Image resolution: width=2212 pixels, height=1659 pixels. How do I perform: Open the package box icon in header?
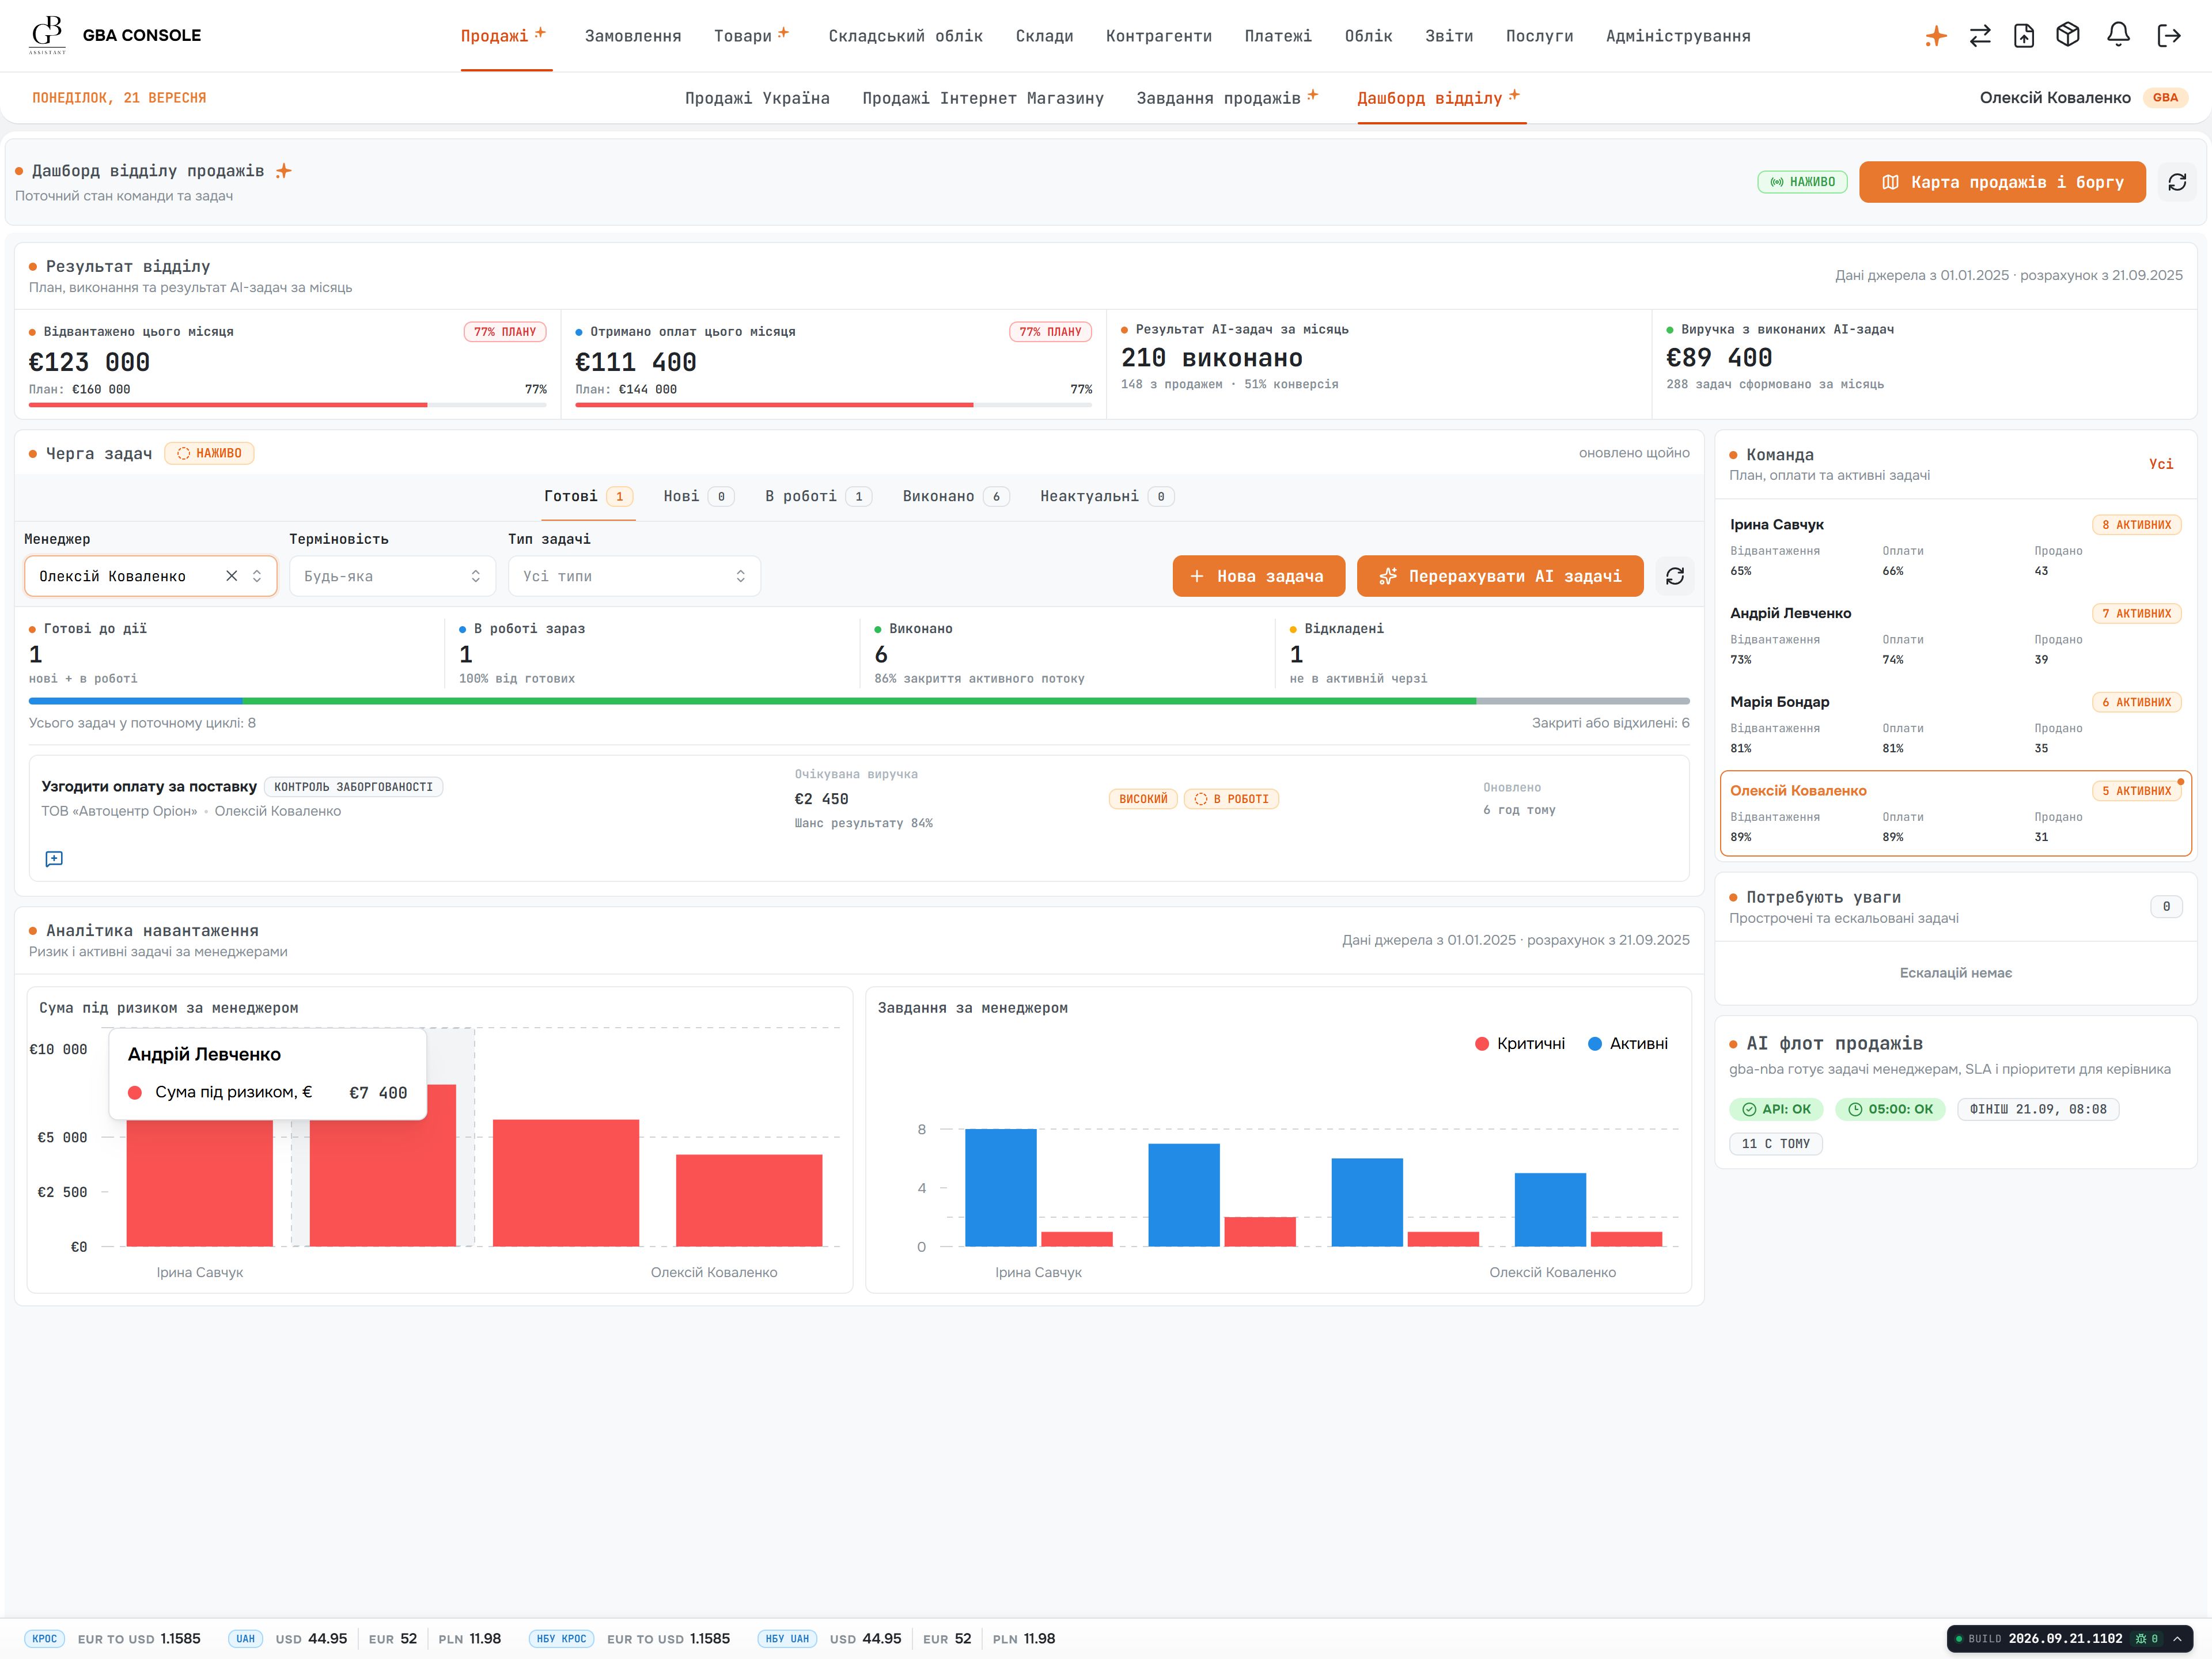click(x=2067, y=35)
